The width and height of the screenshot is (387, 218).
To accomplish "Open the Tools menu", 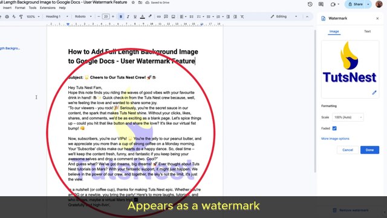I will point(32,8).
